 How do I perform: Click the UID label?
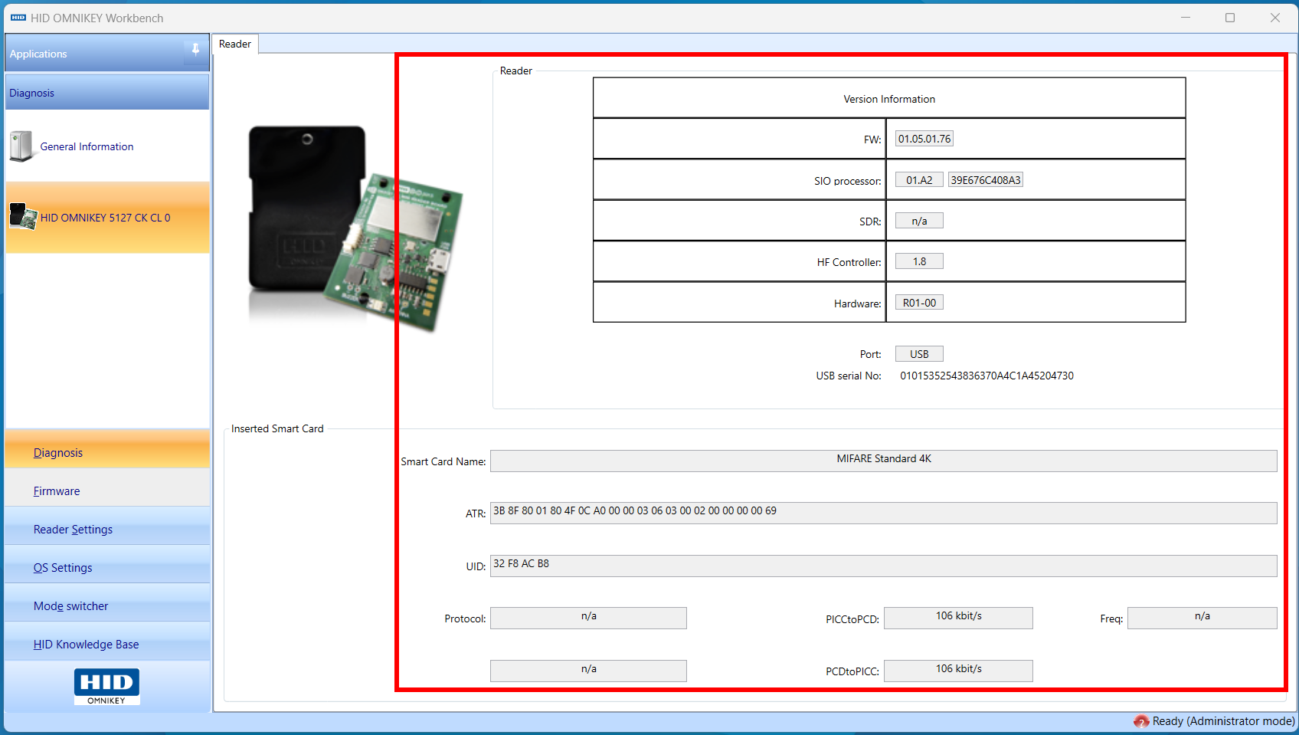click(x=476, y=566)
